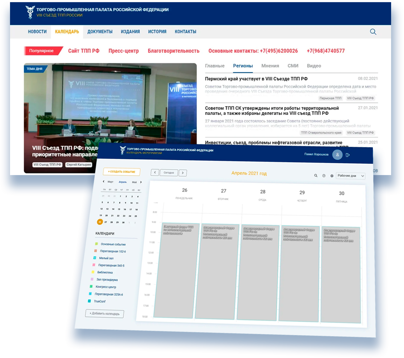This screenshot has width=404, height=358.
Task: Click the Популярное red label
Action: click(x=43, y=51)
